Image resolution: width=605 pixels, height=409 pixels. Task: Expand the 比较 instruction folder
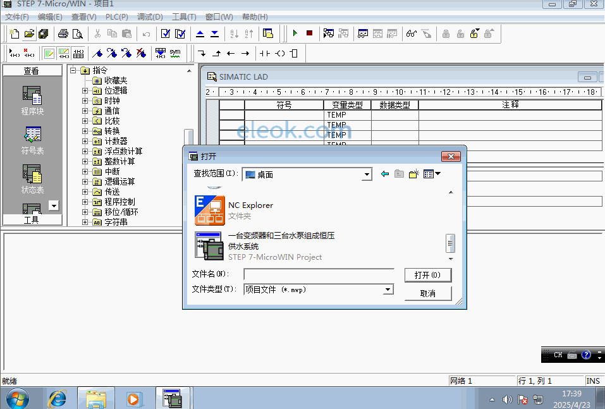[85, 121]
